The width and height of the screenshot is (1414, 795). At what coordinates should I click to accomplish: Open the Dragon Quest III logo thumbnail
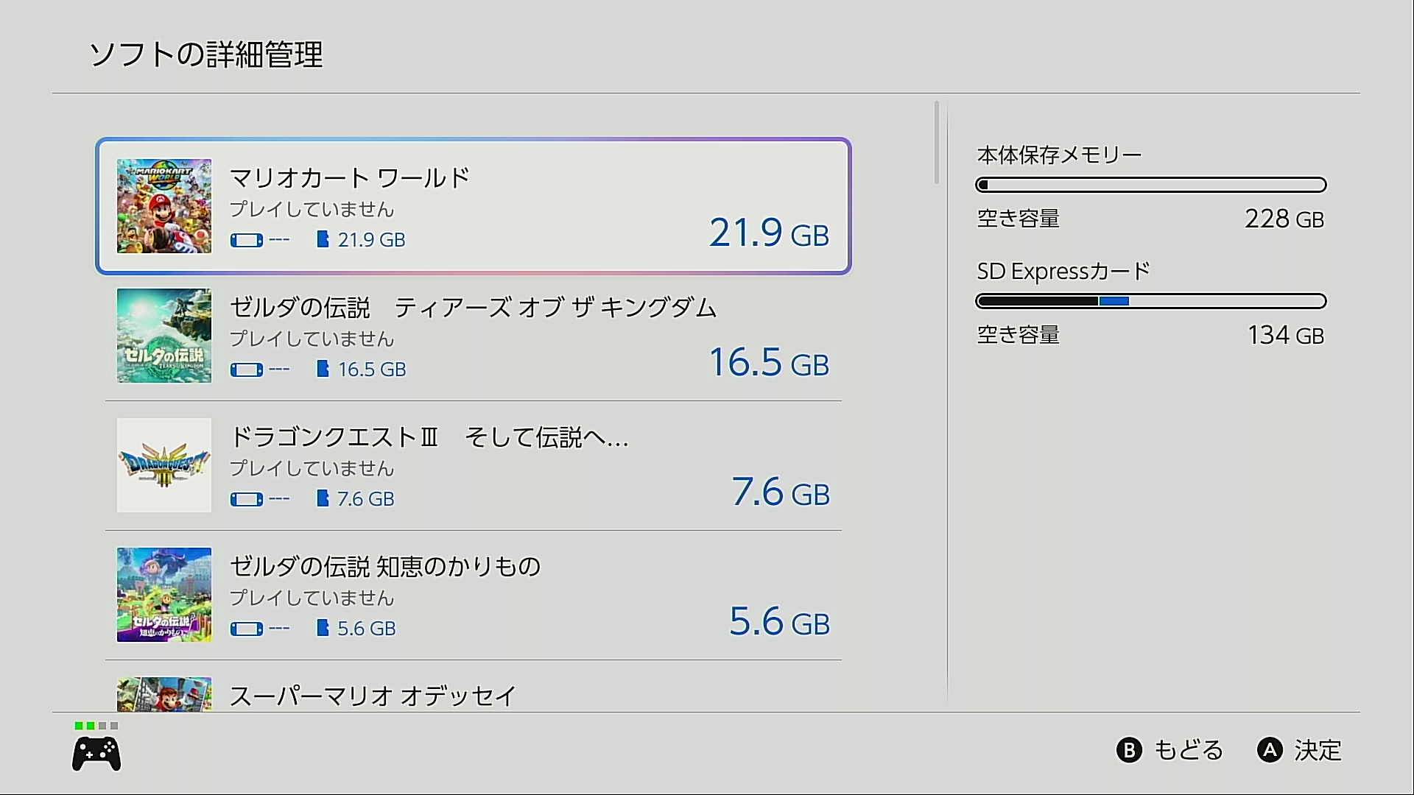(x=164, y=465)
